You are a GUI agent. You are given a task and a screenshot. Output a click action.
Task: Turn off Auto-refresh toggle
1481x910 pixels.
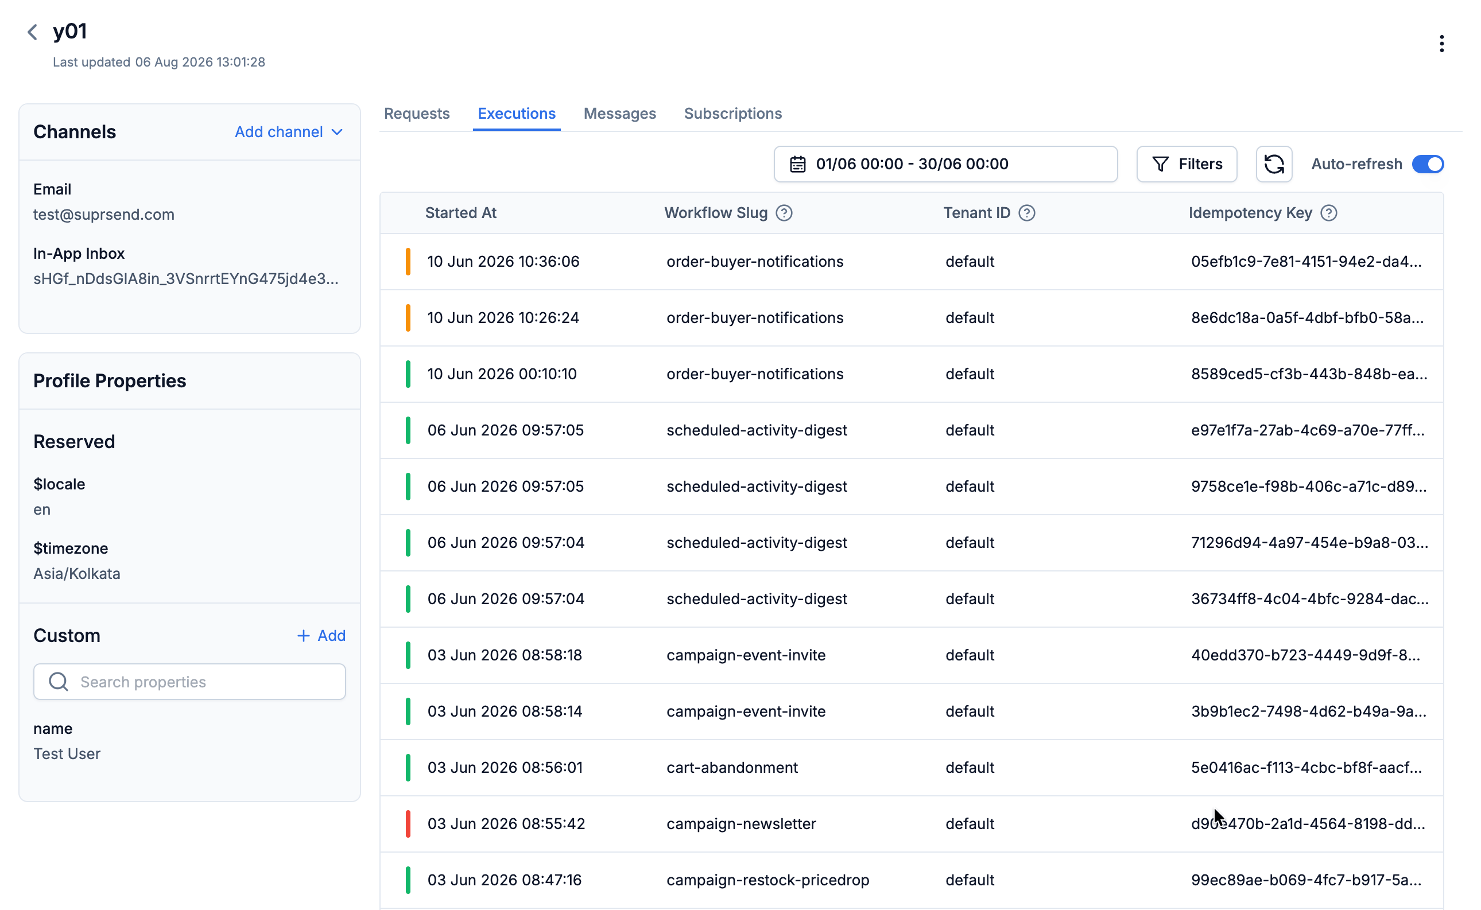pos(1428,164)
